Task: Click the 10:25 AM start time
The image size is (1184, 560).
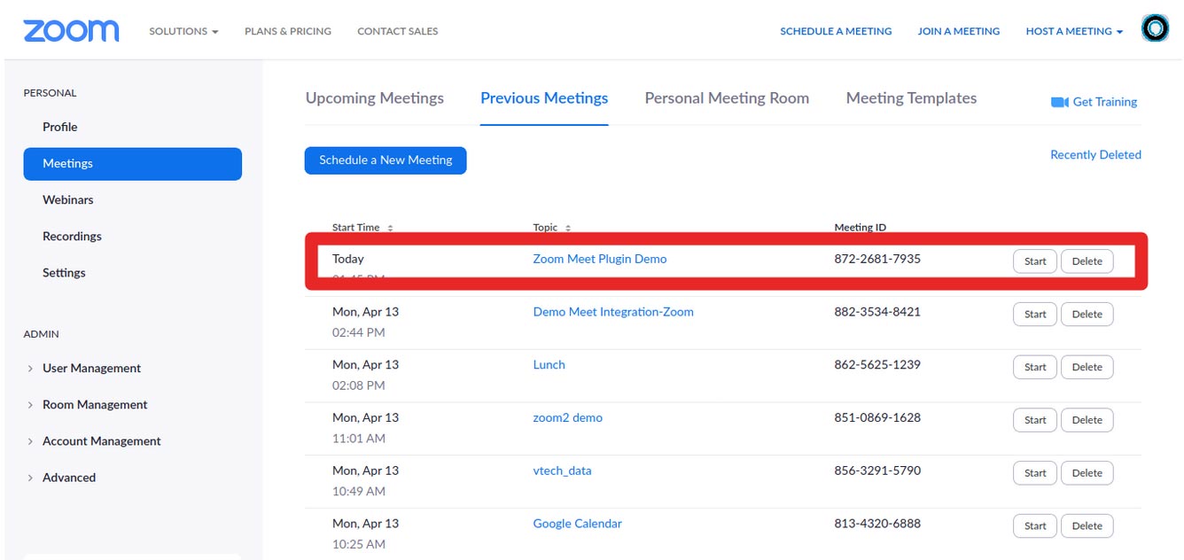Action: coord(359,545)
